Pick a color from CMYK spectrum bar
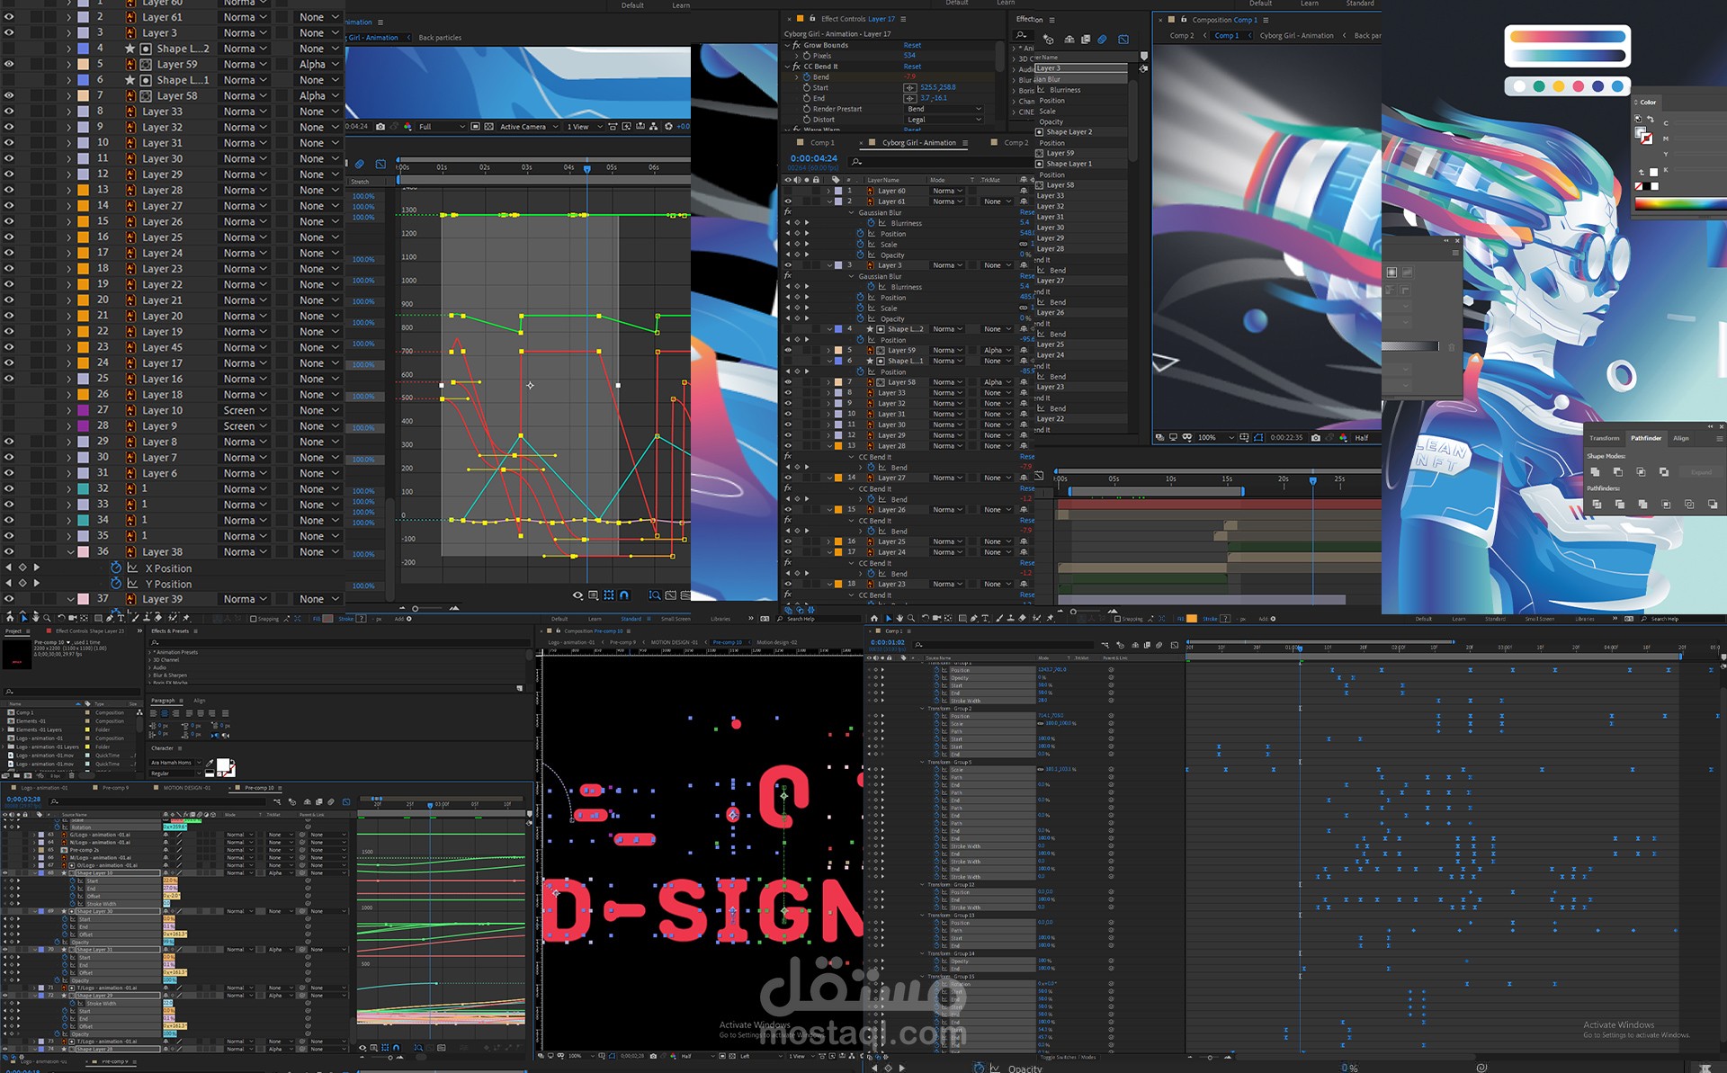The height and width of the screenshot is (1073, 1727). 1678,204
